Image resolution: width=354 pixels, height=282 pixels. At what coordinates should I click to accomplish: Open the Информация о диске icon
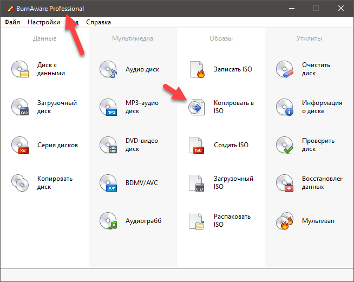[285, 107]
